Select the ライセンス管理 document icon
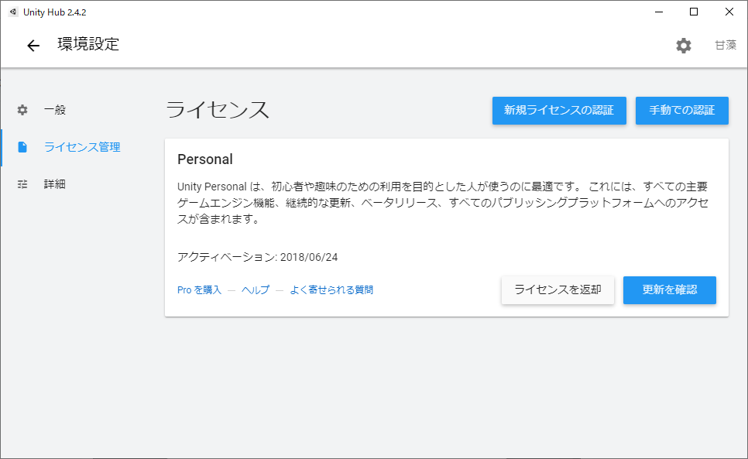The height and width of the screenshot is (459, 748). pos(22,147)
